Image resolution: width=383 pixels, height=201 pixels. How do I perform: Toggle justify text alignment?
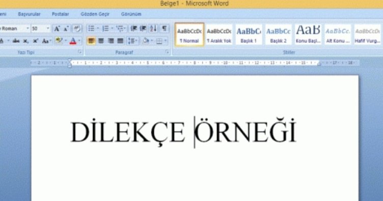tap(120, 41)
